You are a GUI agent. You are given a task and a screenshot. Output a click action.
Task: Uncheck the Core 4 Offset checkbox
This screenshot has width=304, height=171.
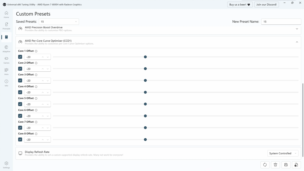pyautogui.click(x=20, y=92)
